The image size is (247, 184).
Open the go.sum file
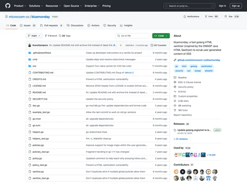(36, 125)
